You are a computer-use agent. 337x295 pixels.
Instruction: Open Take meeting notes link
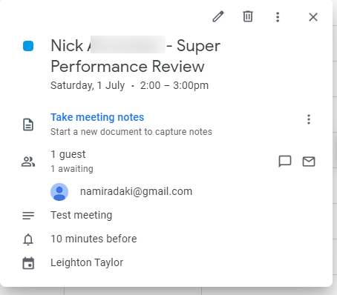97,117
